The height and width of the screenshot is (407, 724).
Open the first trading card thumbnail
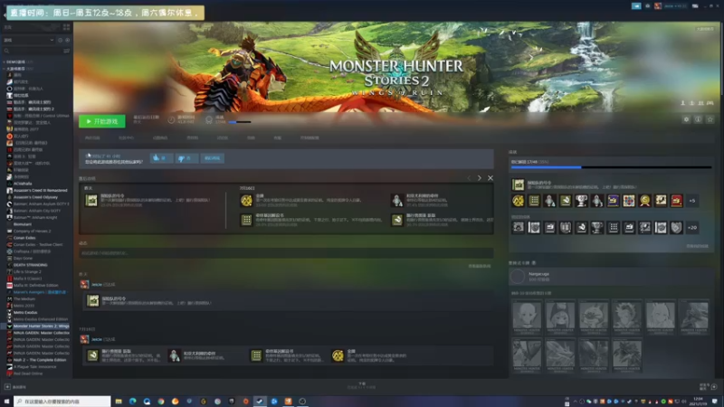coord(527,317)
